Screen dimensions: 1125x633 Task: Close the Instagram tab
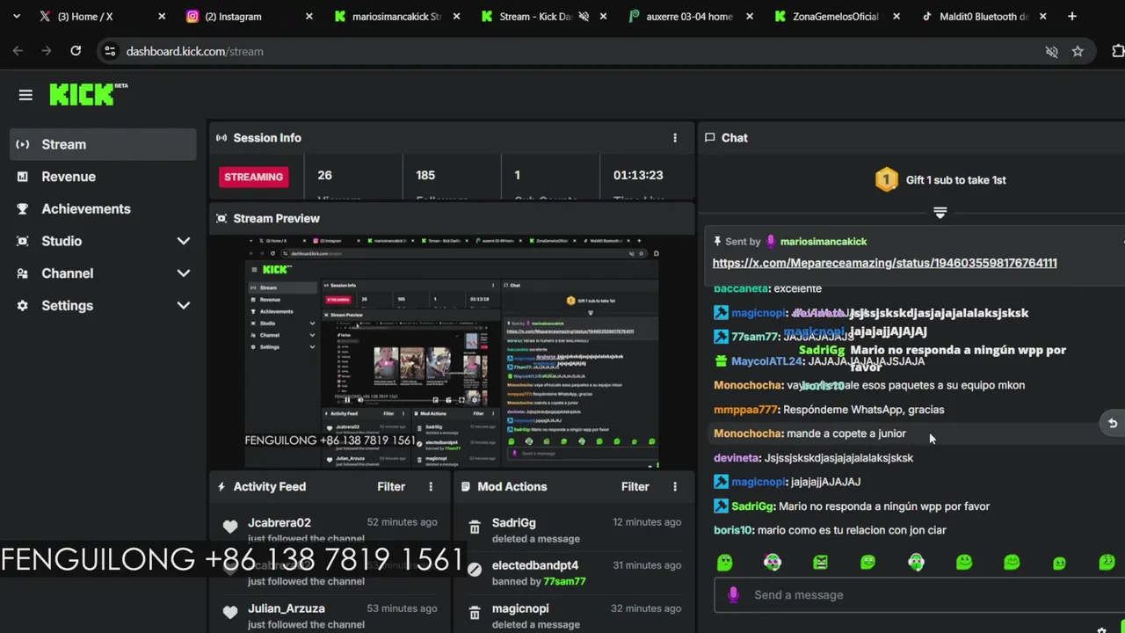pos(309,16)
